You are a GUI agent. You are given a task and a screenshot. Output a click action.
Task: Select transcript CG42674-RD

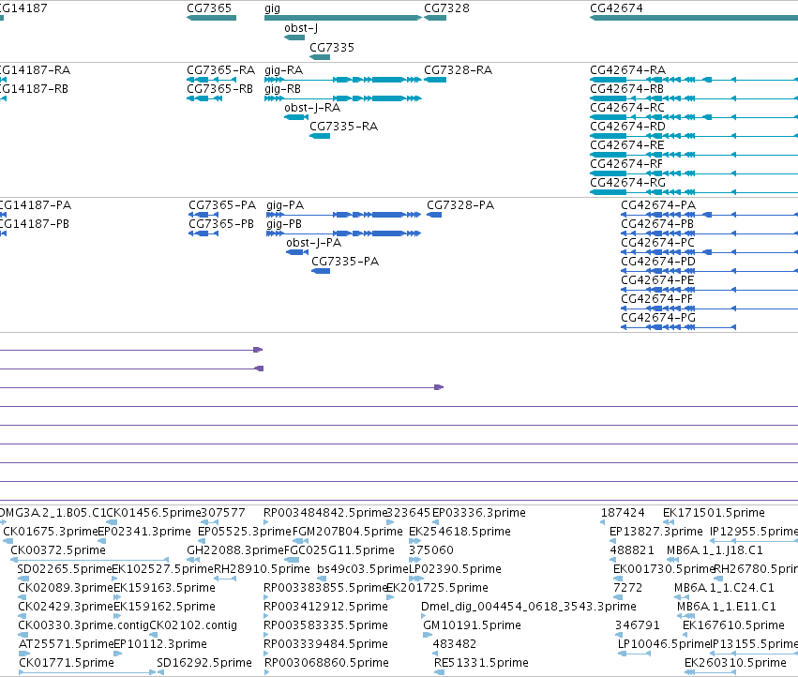(694, 136)
